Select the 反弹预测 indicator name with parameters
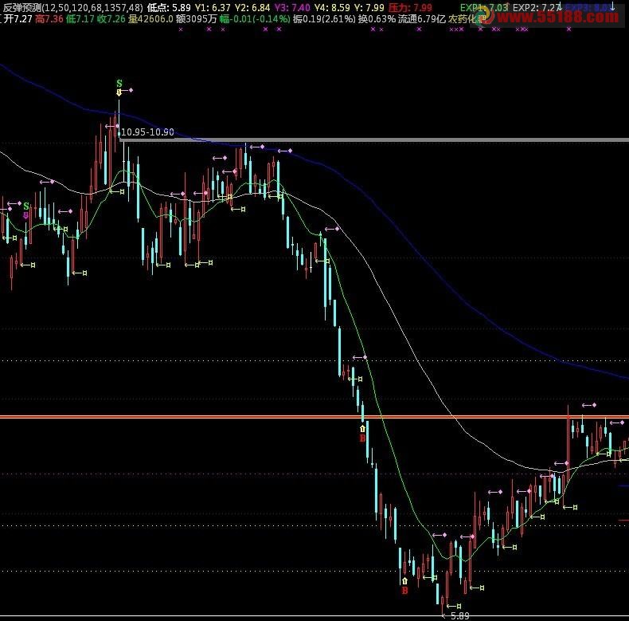 point(72,8)
